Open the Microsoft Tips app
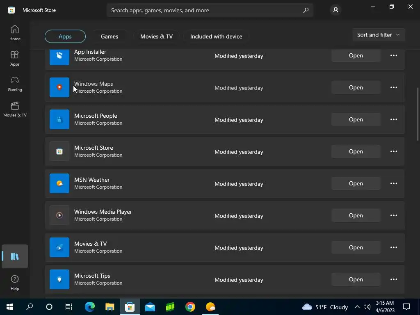This screenshot has width=420, height=315. tap(356, 279)
